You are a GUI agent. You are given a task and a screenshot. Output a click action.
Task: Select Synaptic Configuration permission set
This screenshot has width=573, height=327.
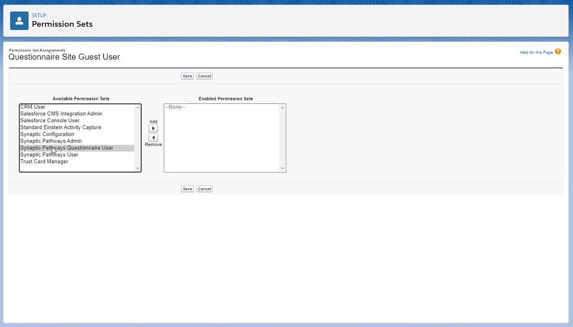click(x=77, y=134)
